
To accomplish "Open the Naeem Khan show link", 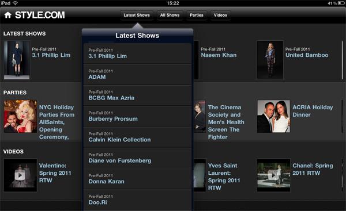I will pos(219,55).
